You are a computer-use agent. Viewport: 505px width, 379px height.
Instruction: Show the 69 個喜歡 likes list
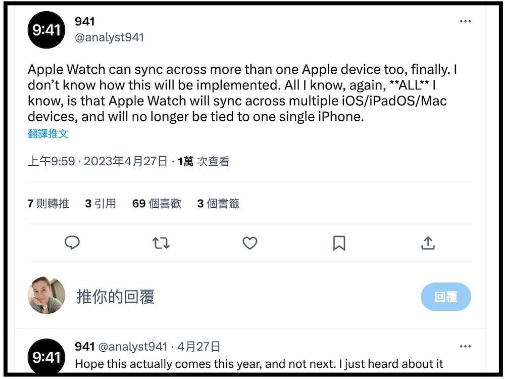coord(157,204)
